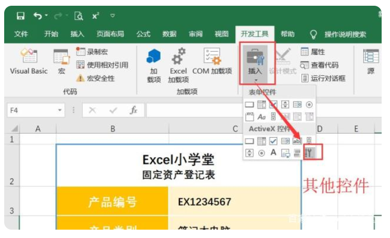Select column B header
390x238 pixels.
(113, 129)
